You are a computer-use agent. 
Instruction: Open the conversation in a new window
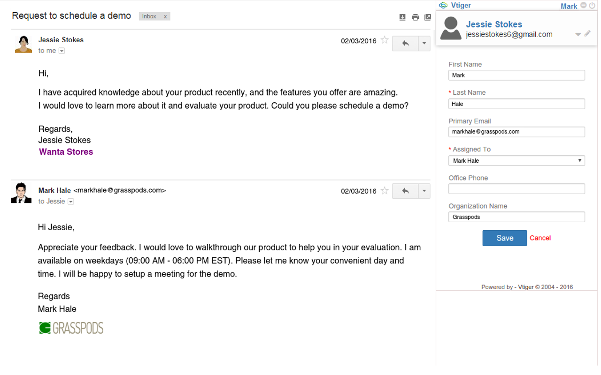tap(428, 17)
